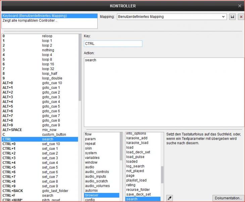Screen dimensions: 245x202
Task: Pick the not_played action
Action: click(143, 171)
